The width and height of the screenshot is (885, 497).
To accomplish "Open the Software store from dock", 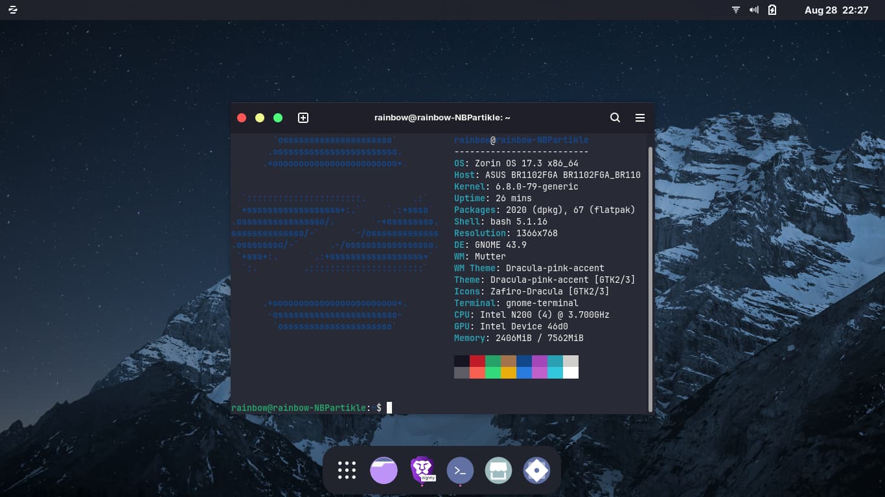I will click(x=498, y=470).
